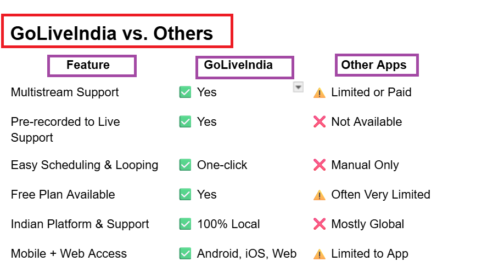Screen dimensions: 493x279
Task: Click warning triangle next to Often Very Limited
Action: tap(320, 195)
